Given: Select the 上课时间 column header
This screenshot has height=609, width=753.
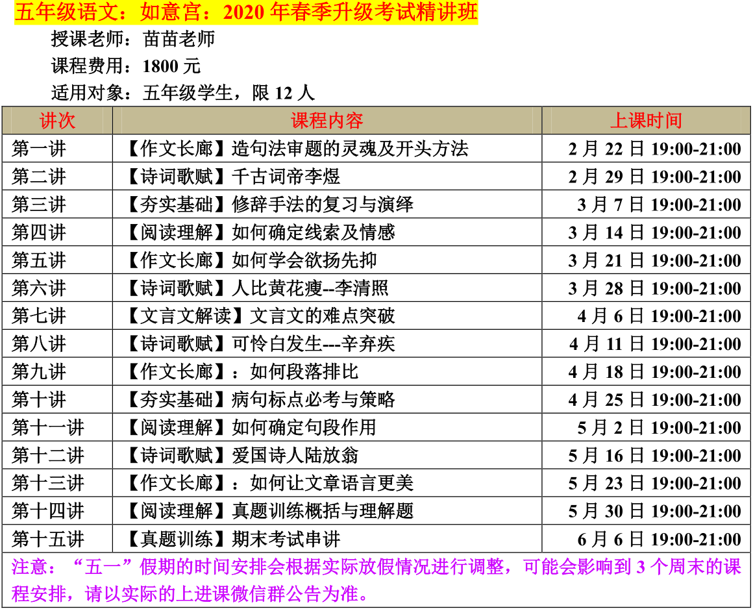Looking at the screenshot, I should pyautogui.click(x=646, y=121).
